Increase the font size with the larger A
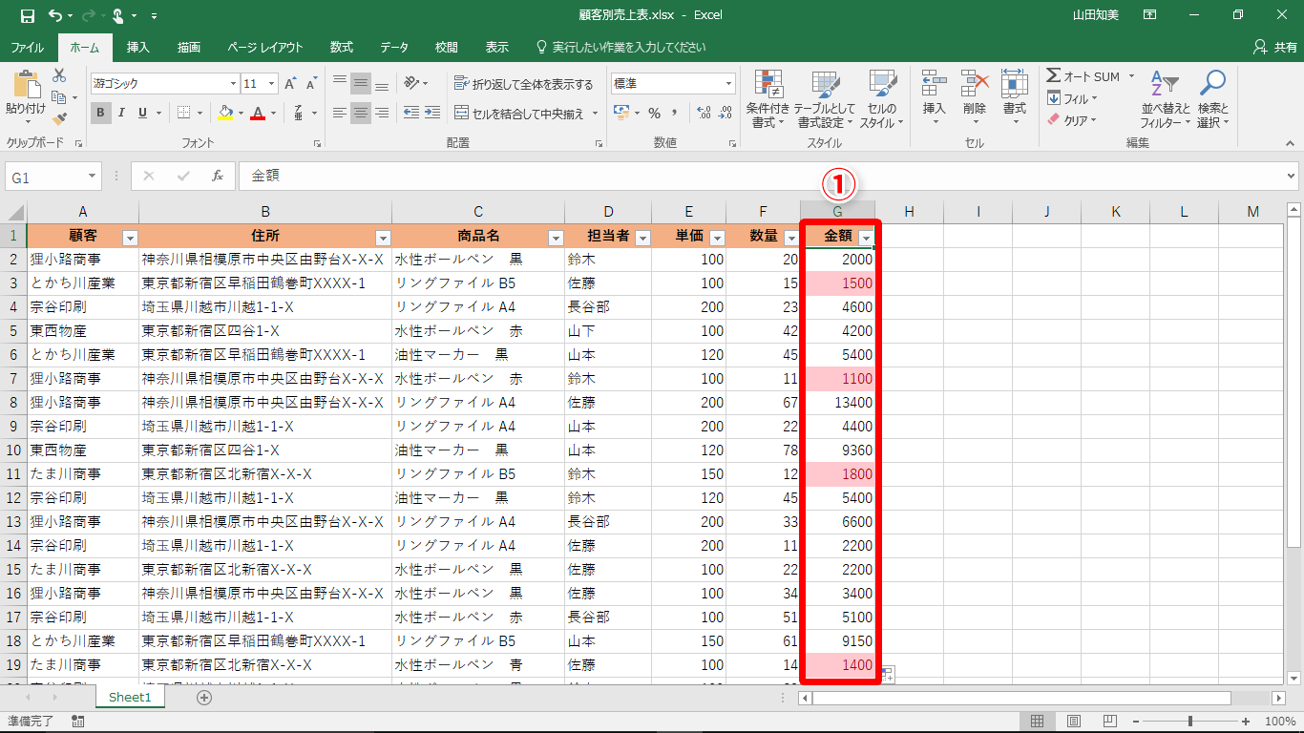This screenshot has width=1304, height=733. tap(290, 84)
